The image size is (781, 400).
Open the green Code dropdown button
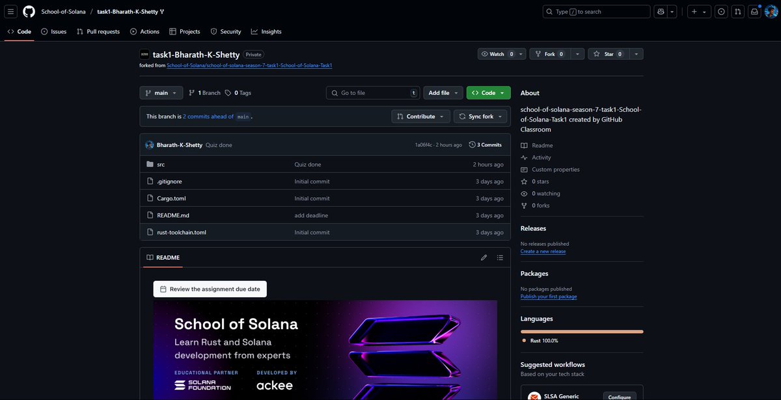click(488, 93)
